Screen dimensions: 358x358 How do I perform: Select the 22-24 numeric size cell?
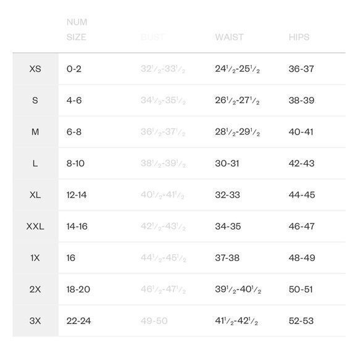coord(79,321)
